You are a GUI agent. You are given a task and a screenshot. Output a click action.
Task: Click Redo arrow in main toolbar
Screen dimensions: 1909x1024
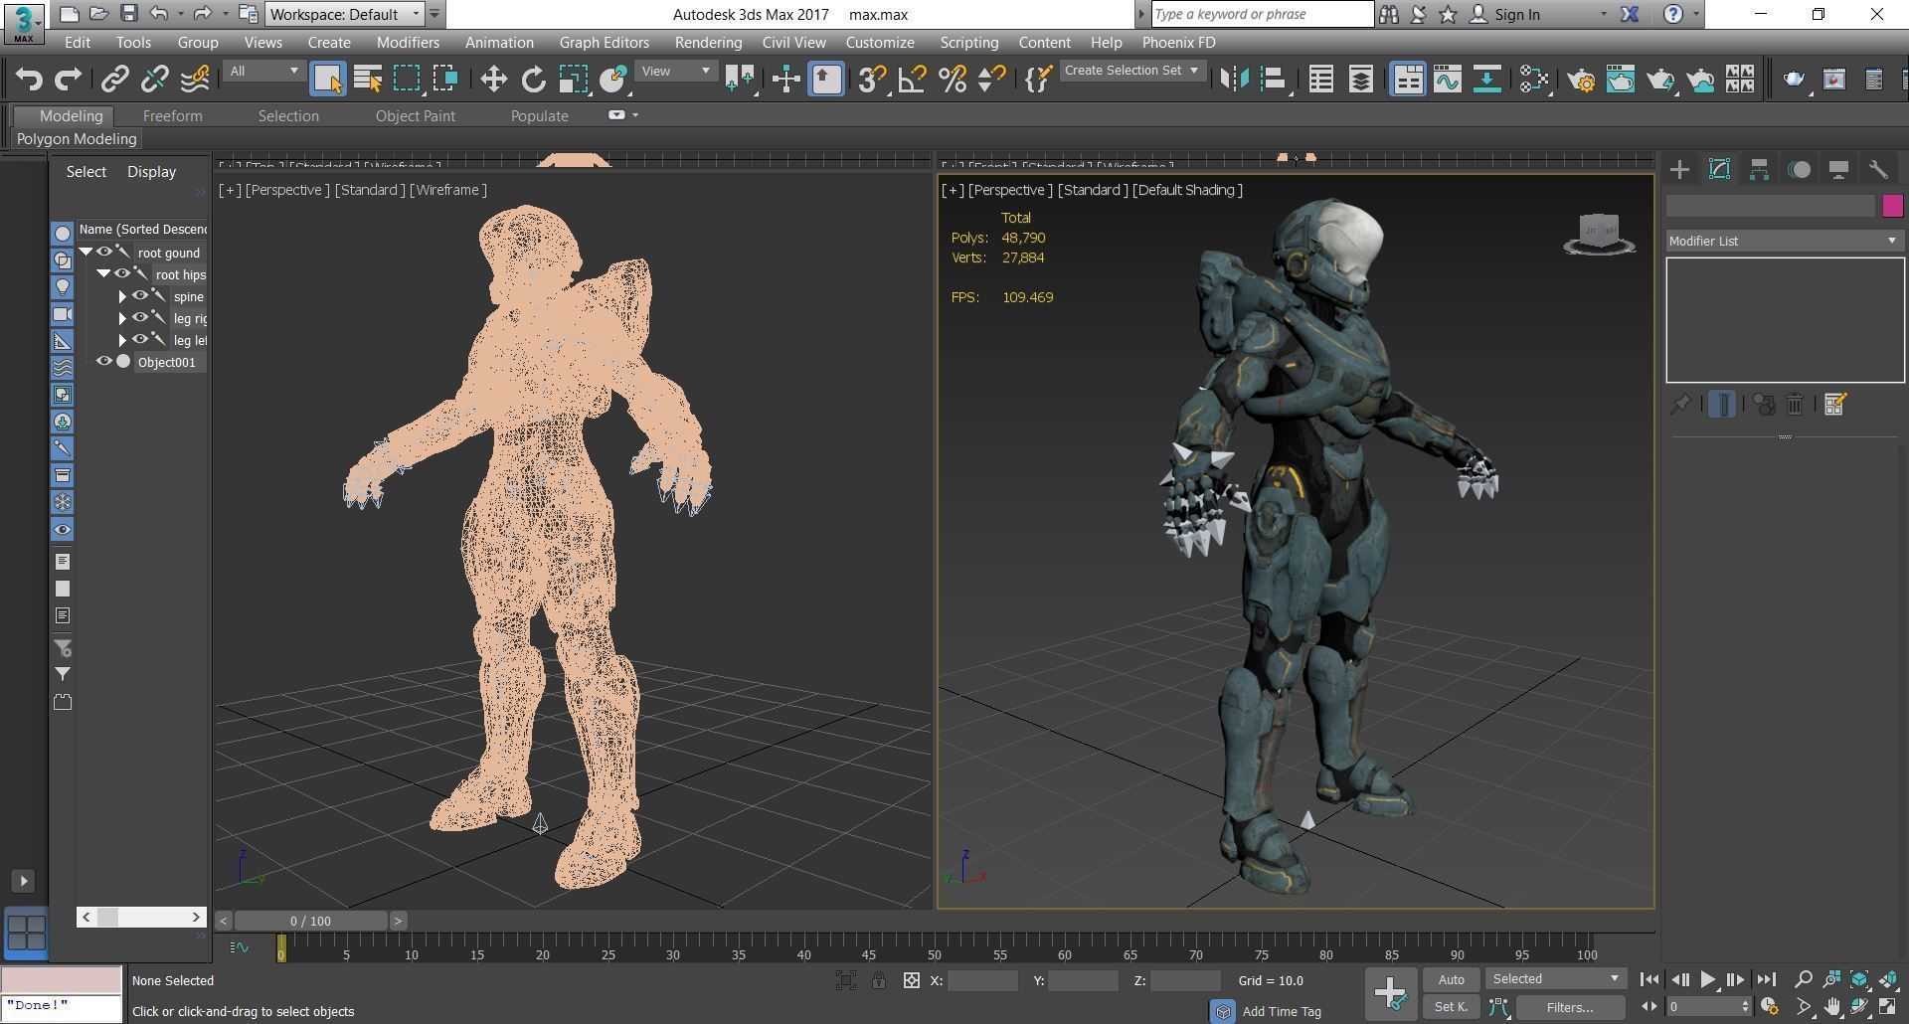point(68,80)
